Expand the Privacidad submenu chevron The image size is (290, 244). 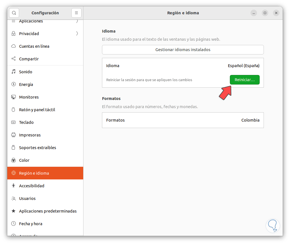click(77, 34)
